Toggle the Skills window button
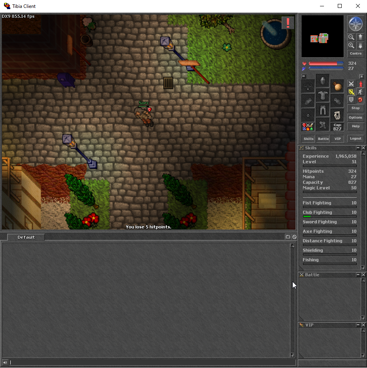The width and height of the screenshot is (367, 368). 309,139
